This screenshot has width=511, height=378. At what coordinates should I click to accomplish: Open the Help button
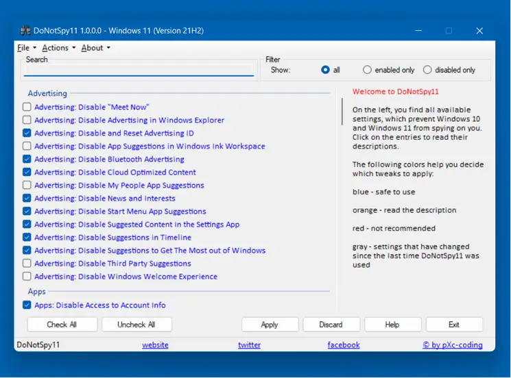(x=393, y=325)
